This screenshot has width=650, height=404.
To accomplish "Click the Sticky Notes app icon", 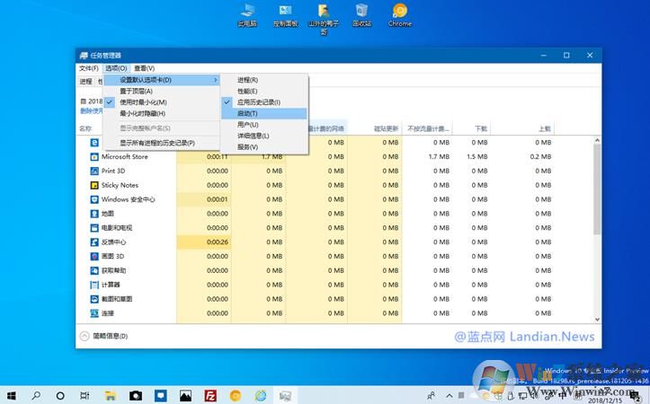I will click(x=94, y=185).
